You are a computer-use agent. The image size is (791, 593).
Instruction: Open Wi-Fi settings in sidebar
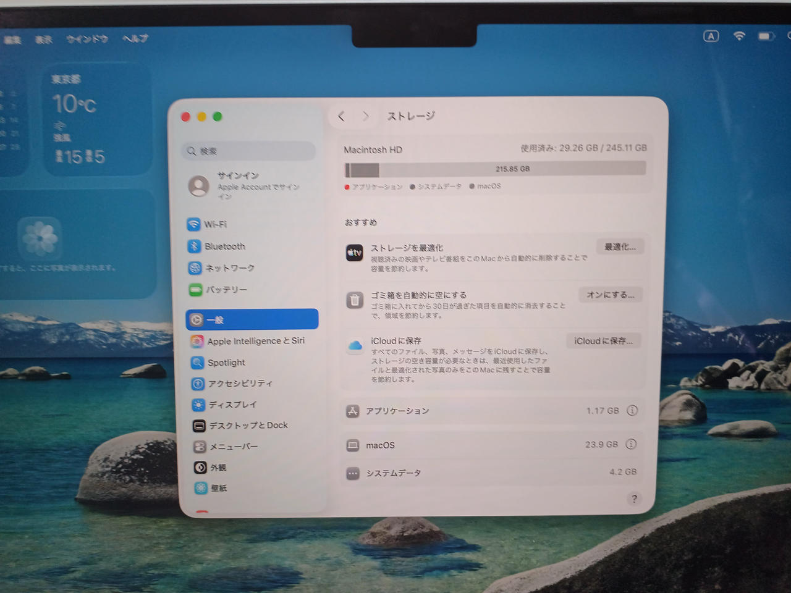214,224
